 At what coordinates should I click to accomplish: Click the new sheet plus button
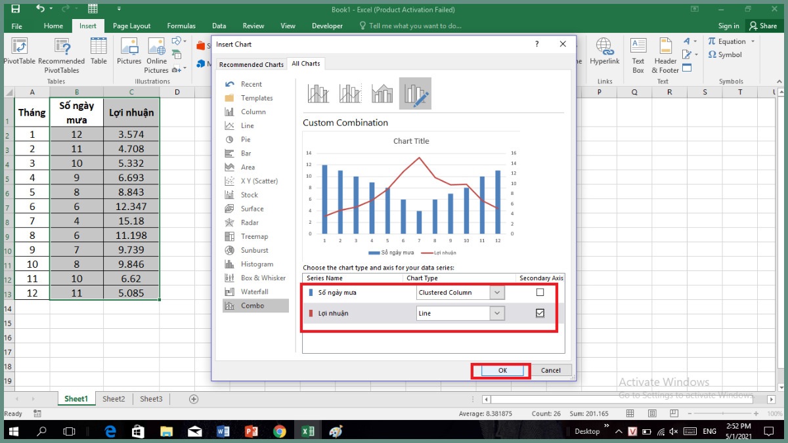click(x=194, y=399)
